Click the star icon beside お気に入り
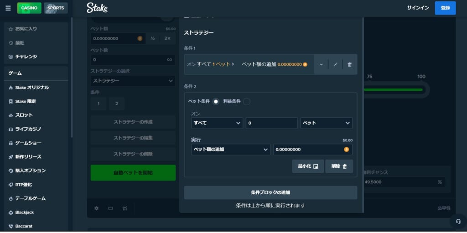The image size is (467, 233). 11,29
